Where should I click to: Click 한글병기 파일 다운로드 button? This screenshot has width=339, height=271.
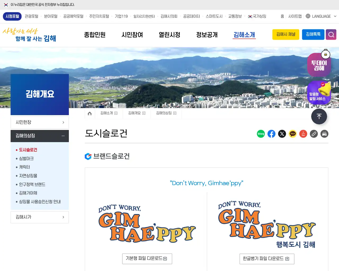click(267, 259)
